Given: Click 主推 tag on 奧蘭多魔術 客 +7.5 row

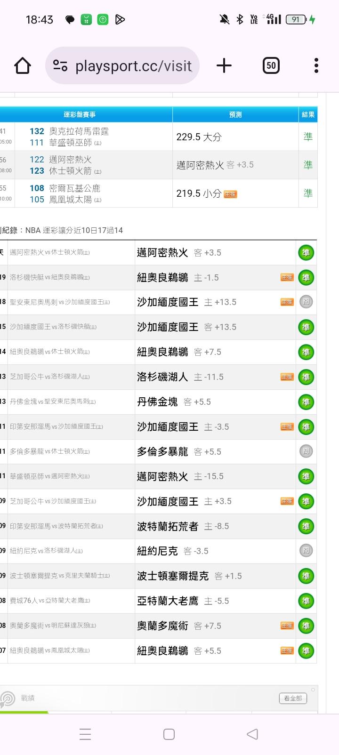Looking at the screenshot, I should coord(287,626).
